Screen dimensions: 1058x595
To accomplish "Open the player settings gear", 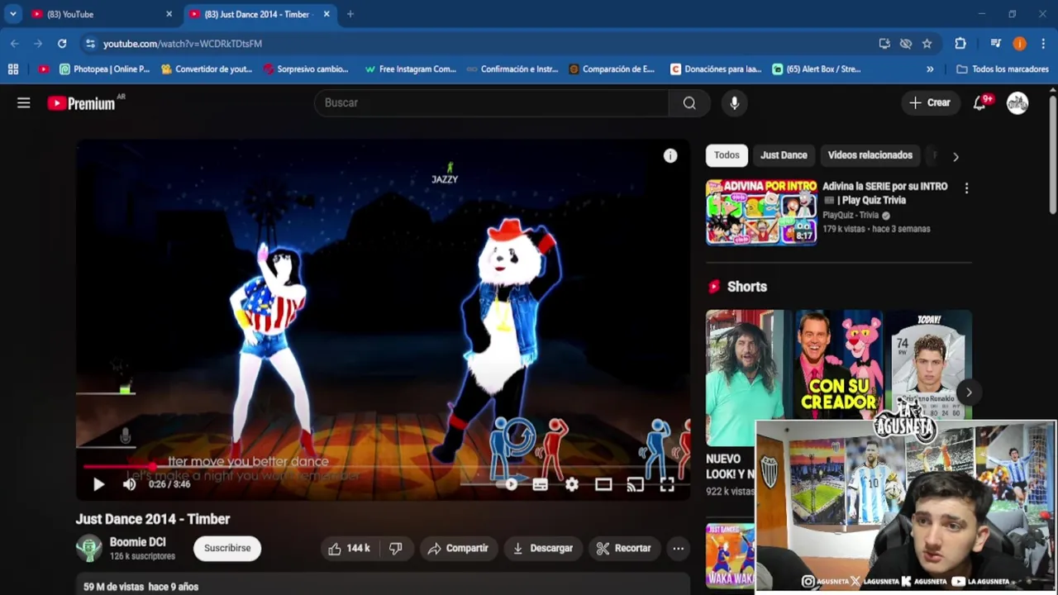I will tap(571, 484).
